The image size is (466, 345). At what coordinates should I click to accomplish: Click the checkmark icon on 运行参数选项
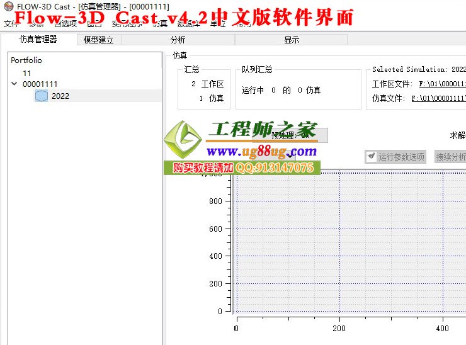pyautogui.click(x=371, y=156)
